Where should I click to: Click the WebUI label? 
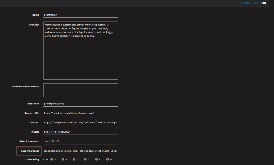point(35,132)
